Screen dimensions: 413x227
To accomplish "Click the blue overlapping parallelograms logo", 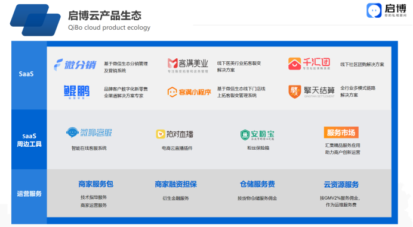I will [35, 20].
